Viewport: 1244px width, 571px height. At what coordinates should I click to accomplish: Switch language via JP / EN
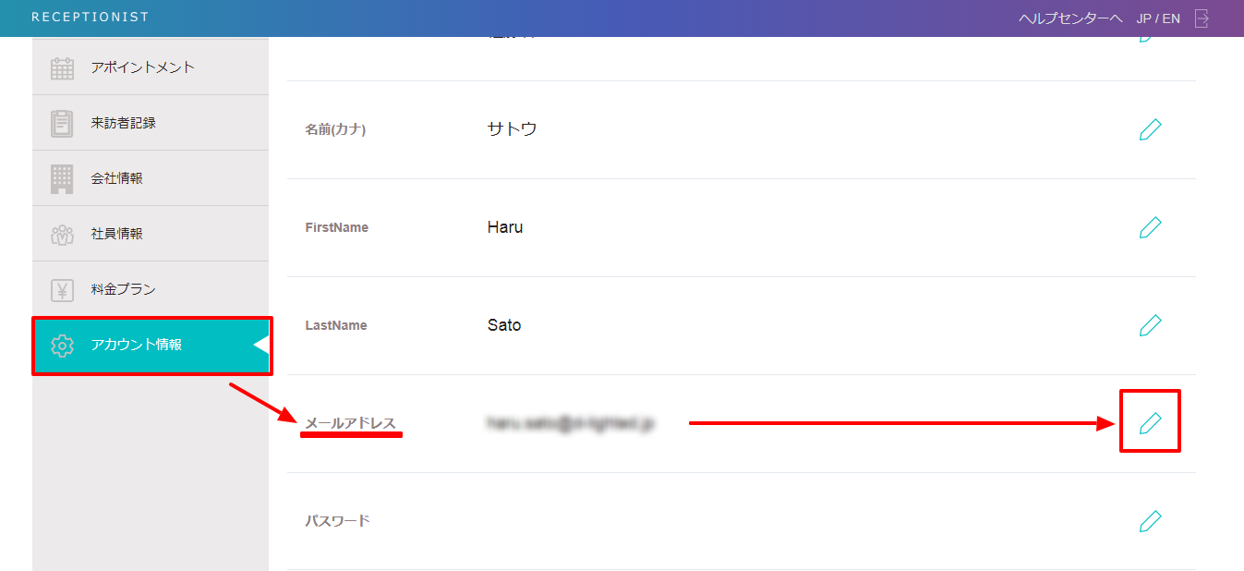tap(1158, 18)
